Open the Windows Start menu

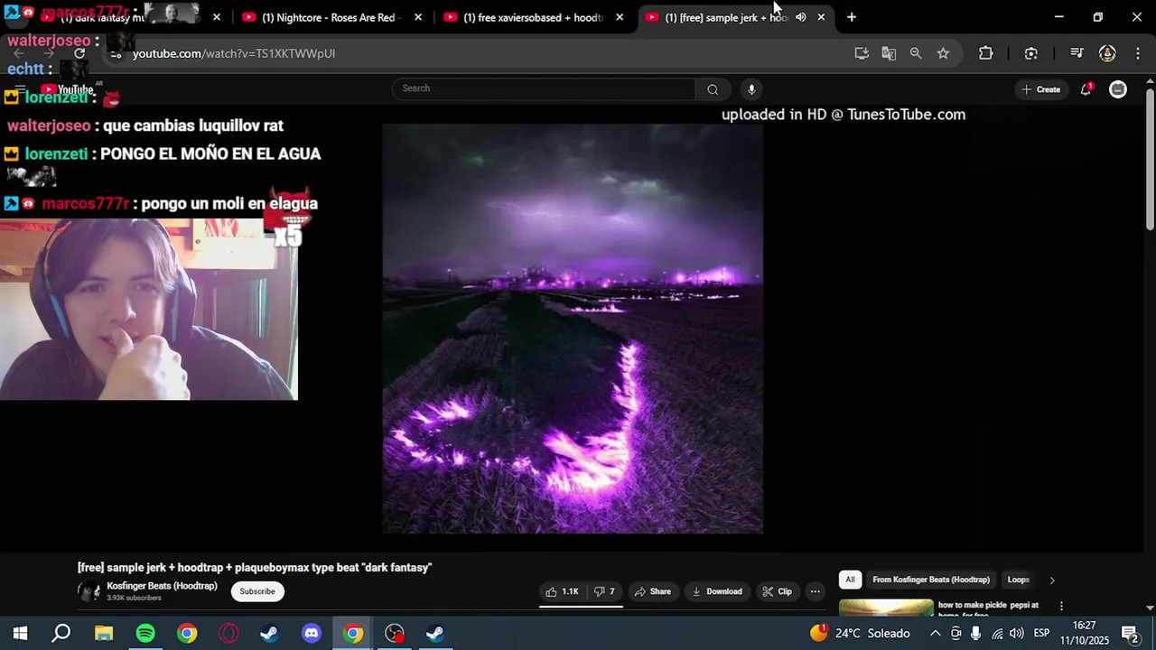pyautogui.click(x=20, y=633)
